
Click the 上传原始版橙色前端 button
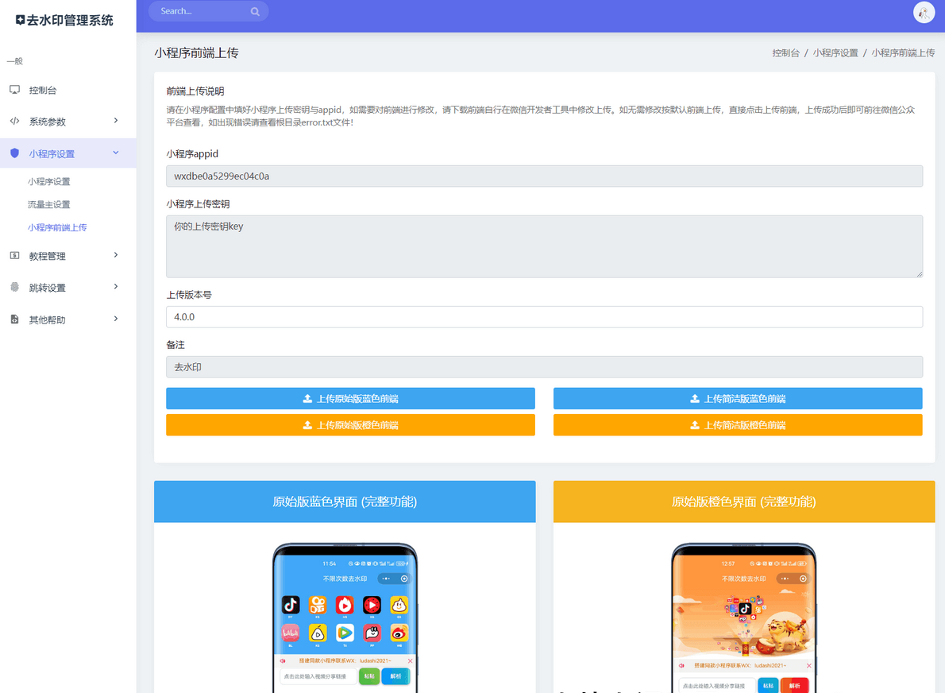pos(350,425)
